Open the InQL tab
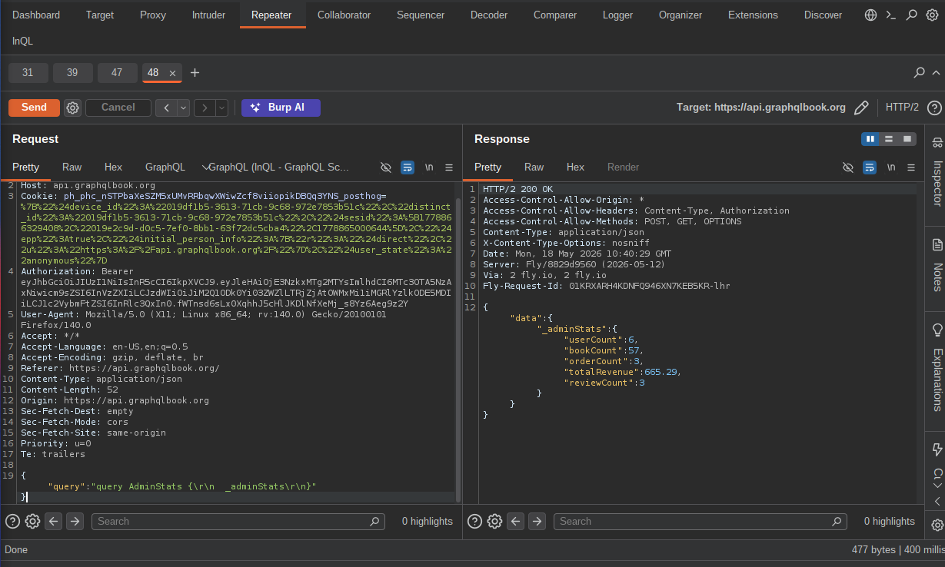 (x=23, y=41)
